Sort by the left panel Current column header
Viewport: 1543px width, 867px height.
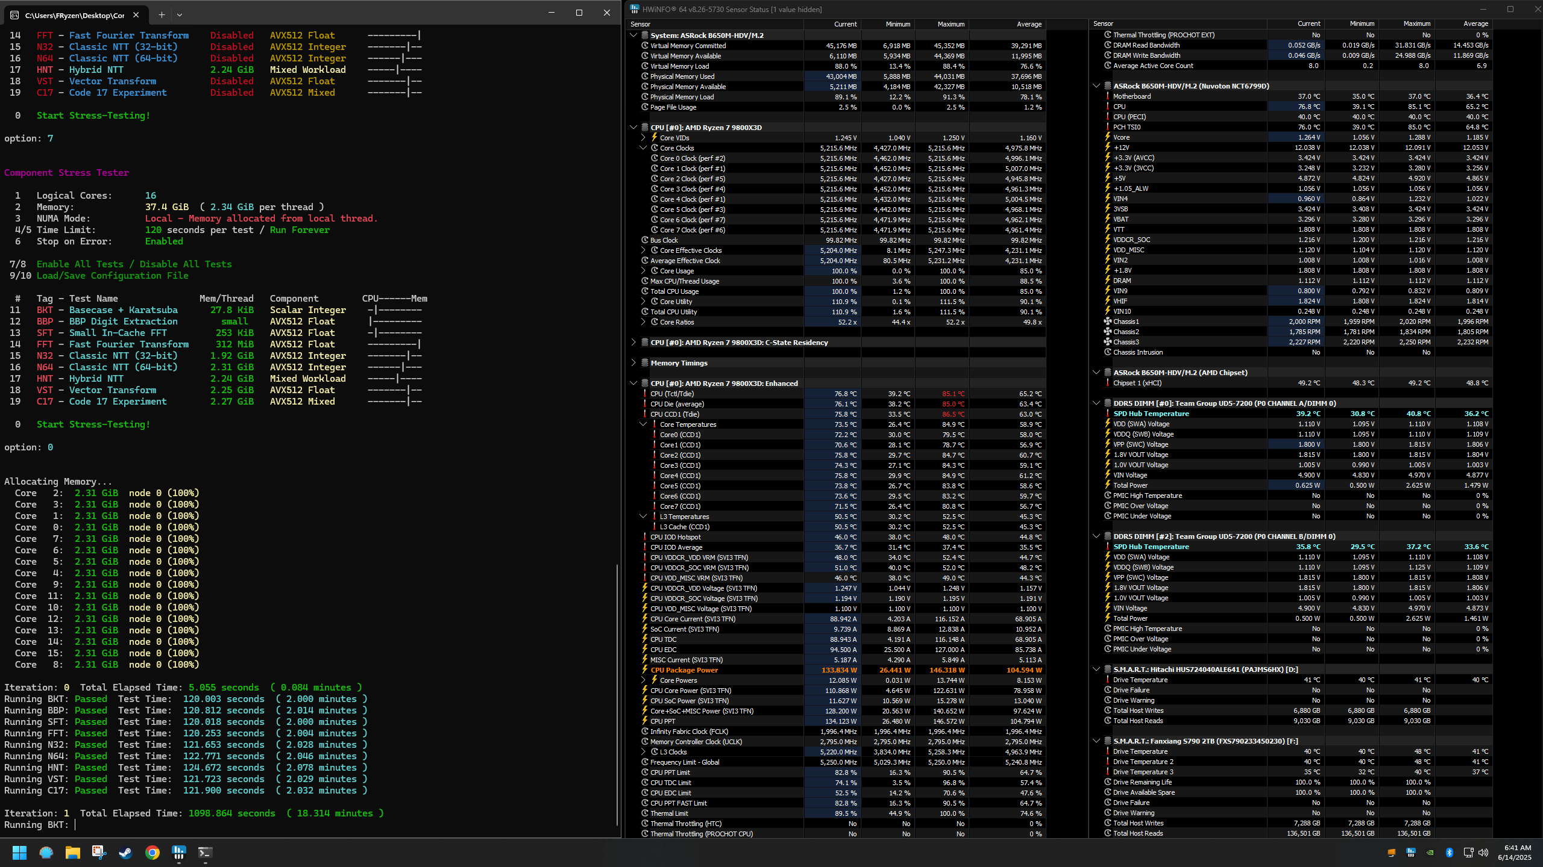pos(832,24)
